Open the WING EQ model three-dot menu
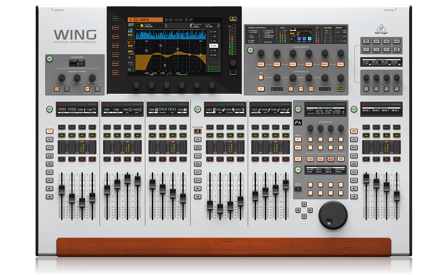 pyautogui.click(x=166, y=26)
